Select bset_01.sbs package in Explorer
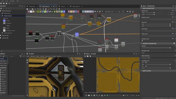Image resolution: width=176 pixels, height=99 pixels. click(5, 35)
